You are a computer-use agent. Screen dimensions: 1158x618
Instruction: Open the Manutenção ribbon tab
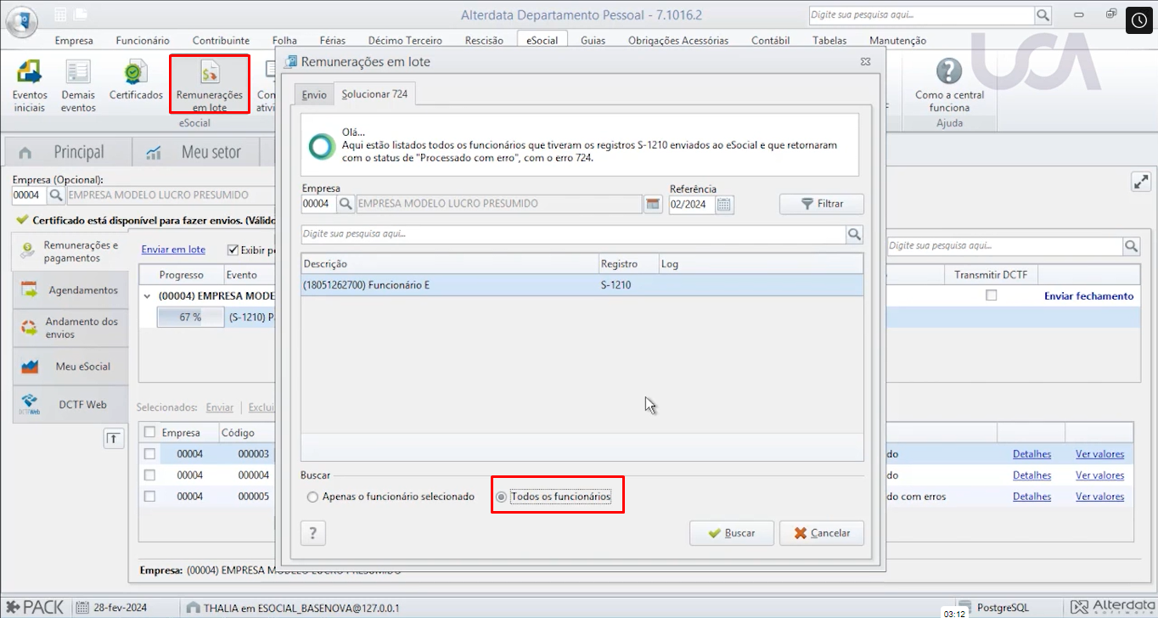(x=897, y=40)
